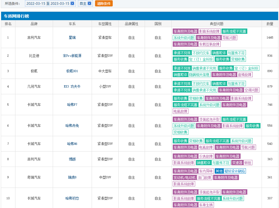
Task: Click the 品牌 column header
Action: [34, 24]
